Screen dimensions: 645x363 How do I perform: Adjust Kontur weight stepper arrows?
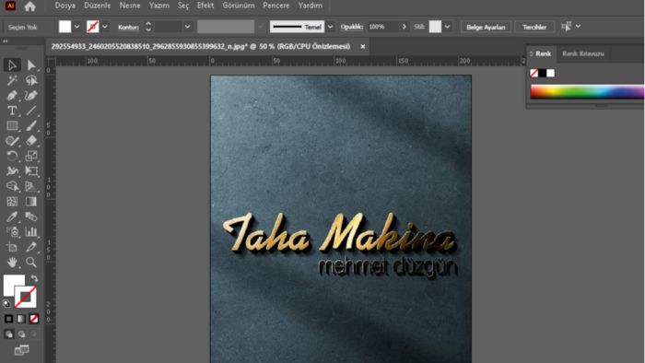[x=148, y=27]
